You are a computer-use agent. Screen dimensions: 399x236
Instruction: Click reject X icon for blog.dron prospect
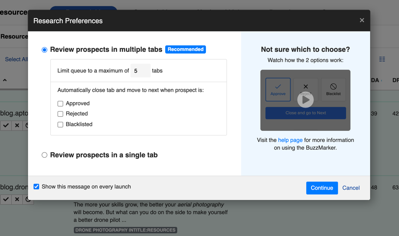click(17, 199)
